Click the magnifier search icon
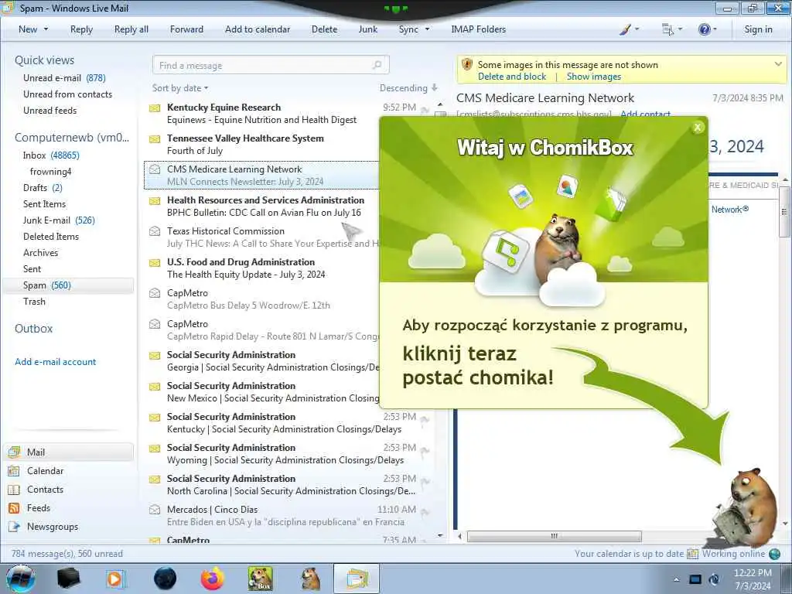792x594 pixels. [x=377, y=65]
